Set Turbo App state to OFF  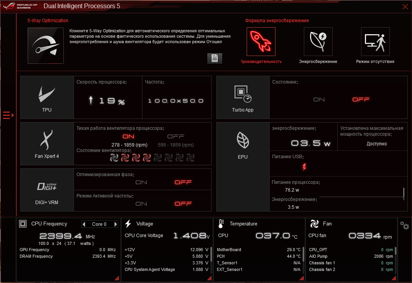pyautogui.click(x=361, y=100)
